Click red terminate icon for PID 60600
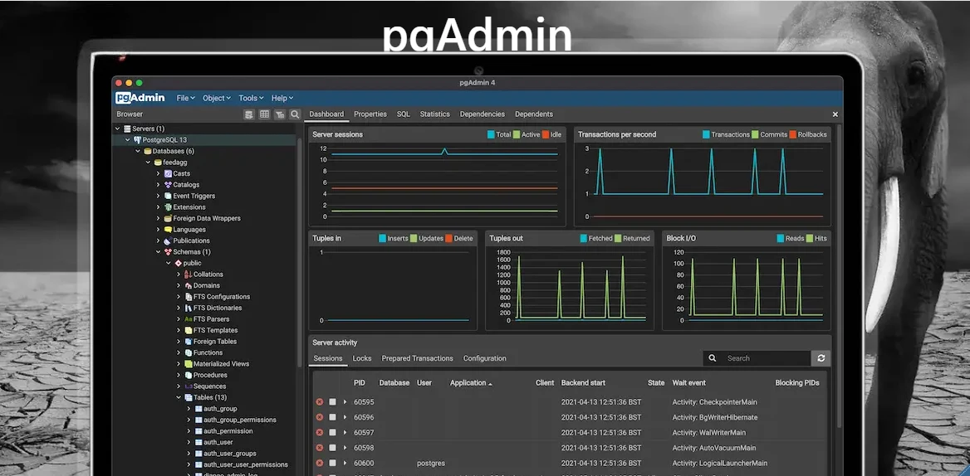This screenshot has height=476, width=970. coord(320,463)
